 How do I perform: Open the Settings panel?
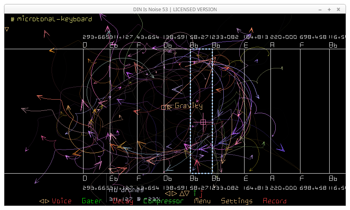click(x=237, y=201)
